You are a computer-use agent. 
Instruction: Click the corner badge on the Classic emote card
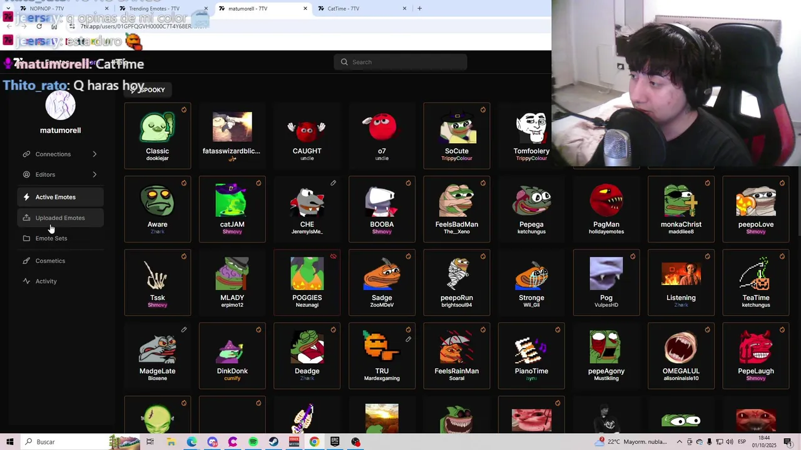pos(183,110)
